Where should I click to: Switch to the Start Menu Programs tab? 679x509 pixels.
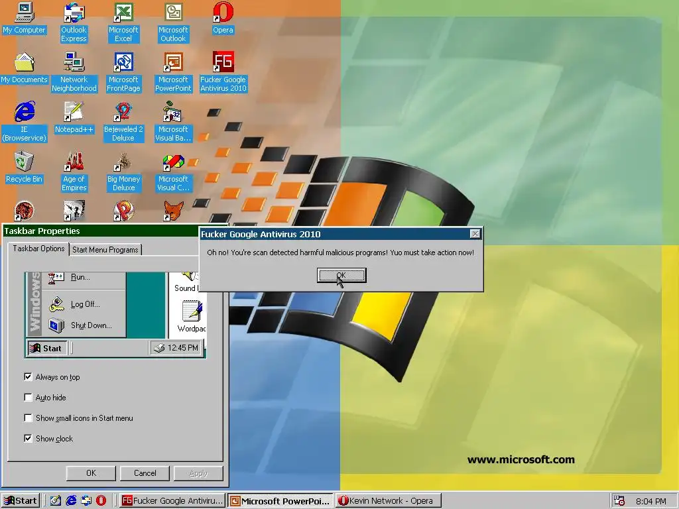[x=105, y=250]
